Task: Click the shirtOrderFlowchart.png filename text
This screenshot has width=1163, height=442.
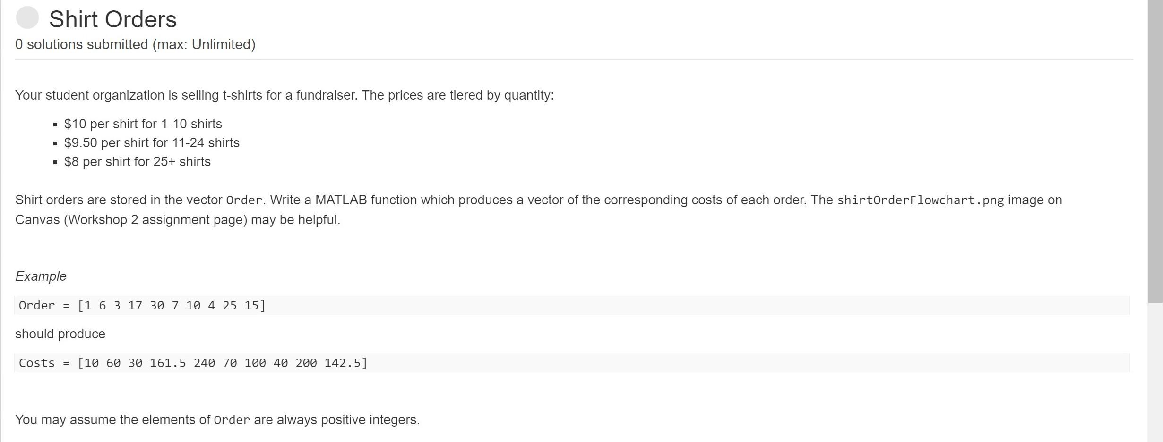Action: [921, 200]
